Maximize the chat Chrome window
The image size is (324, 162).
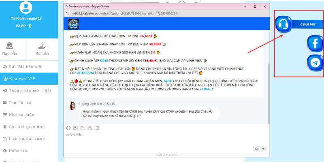(x=255, y=6)
